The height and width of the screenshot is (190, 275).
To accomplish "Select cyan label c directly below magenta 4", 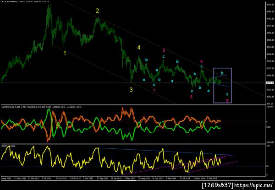I will click(x=202, y=66).
